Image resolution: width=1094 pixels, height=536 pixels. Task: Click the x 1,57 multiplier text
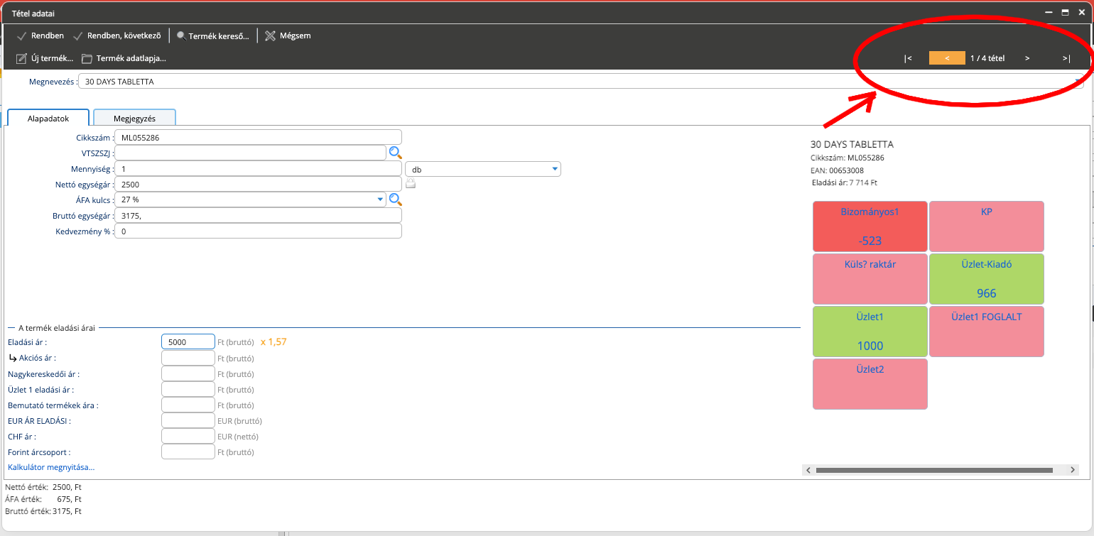273,342
